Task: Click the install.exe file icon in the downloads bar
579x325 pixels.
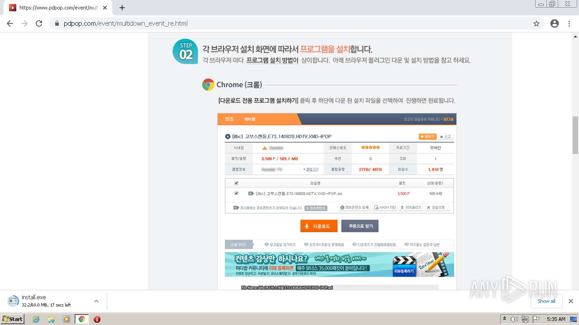Action: pos(13,301)
